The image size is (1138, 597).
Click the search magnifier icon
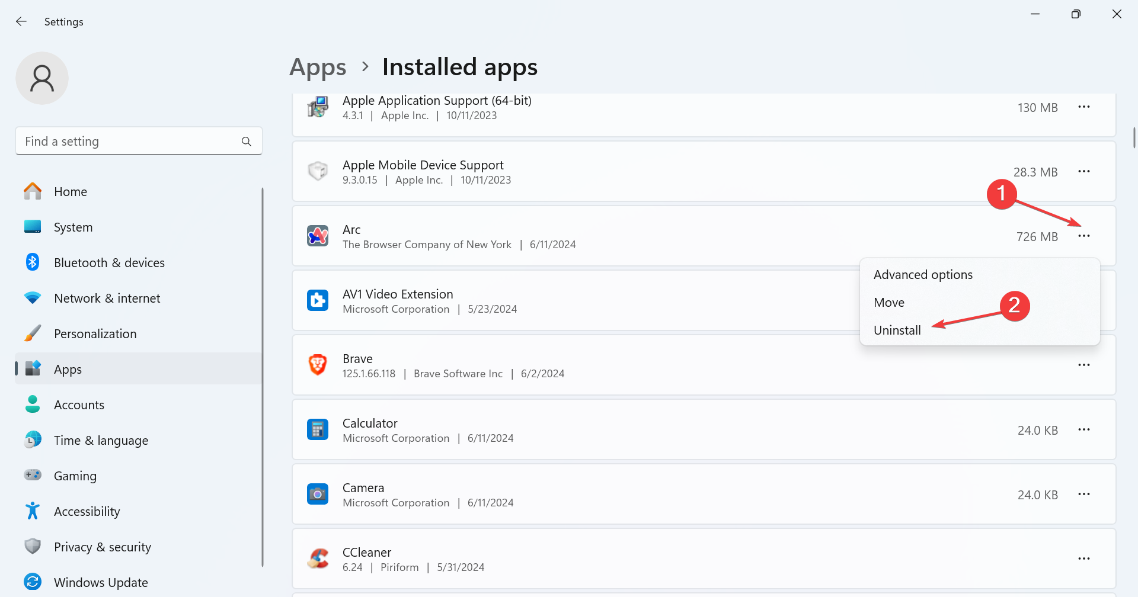[x=247, y=142]
